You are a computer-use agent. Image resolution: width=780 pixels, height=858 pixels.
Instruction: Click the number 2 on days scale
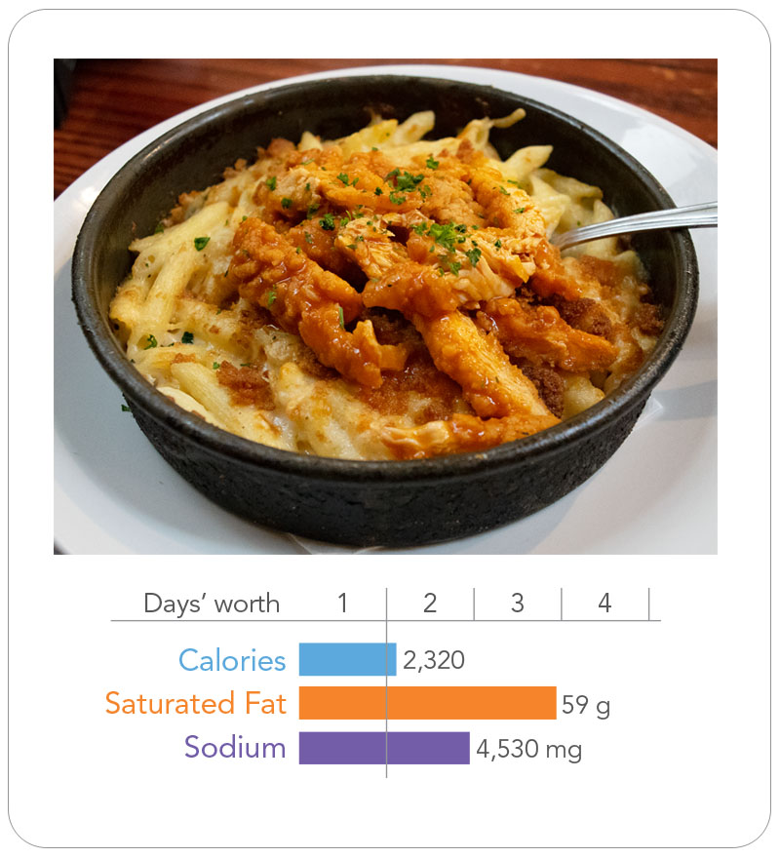pyautogui.click(x=430, y=604)
